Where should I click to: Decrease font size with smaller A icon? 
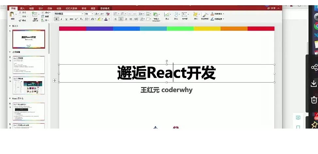tap(102, 14)
